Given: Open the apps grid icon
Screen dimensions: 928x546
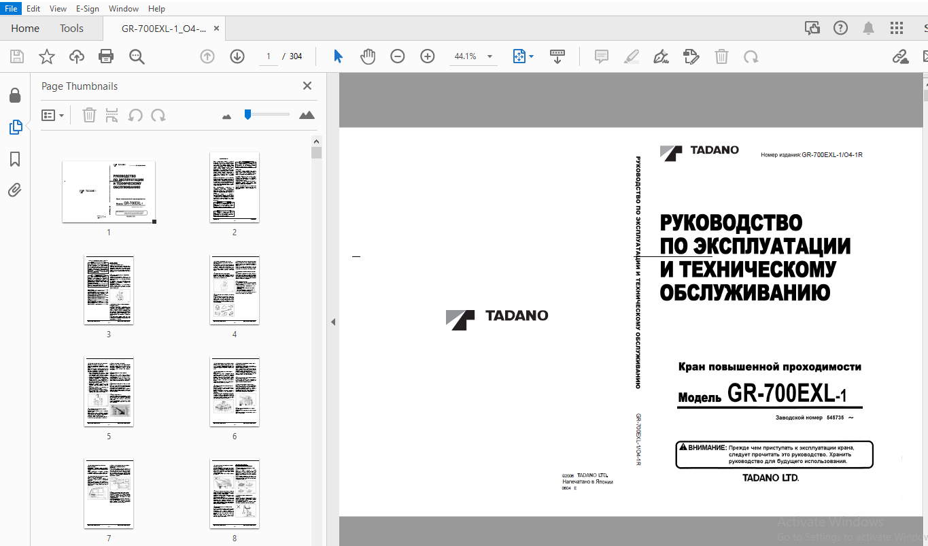Looking at the screenshot, I should pyautogui.click(x=897, y=29).
